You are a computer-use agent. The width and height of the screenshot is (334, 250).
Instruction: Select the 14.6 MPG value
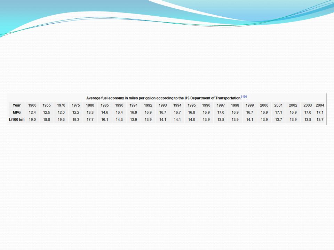tap(105, 112)
